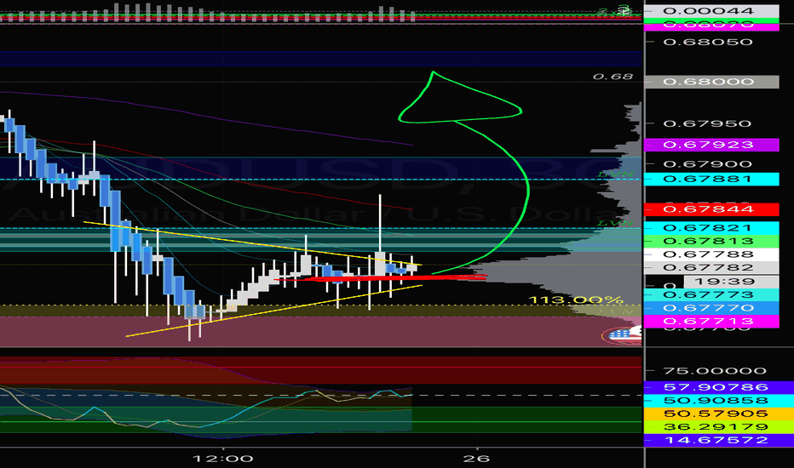Click the 0.67900 price scale value
794x468 pixels.
[x=707, y=164]
